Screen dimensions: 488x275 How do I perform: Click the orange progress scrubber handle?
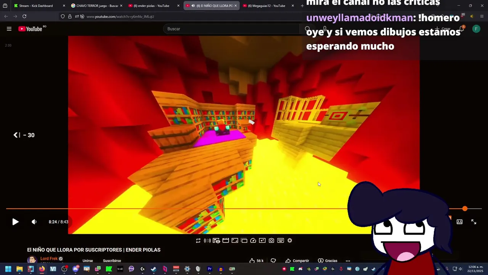click(465, 209)
